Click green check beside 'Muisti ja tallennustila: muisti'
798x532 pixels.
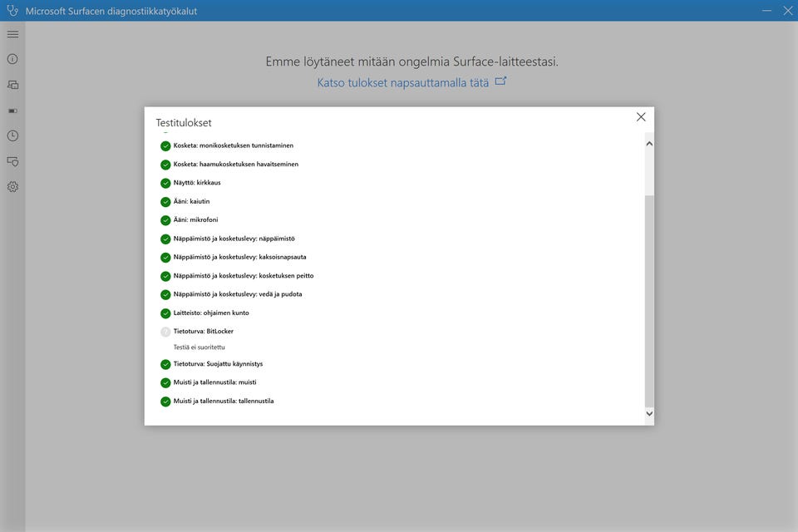point(165,383)
